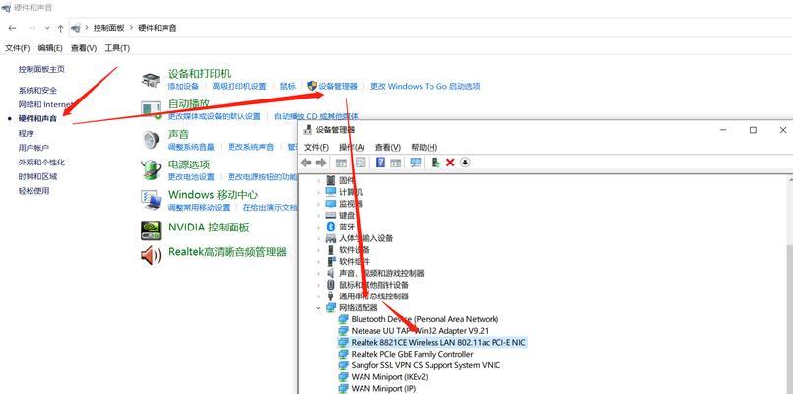Expand the 软件设备 node

tap(318, 250)
